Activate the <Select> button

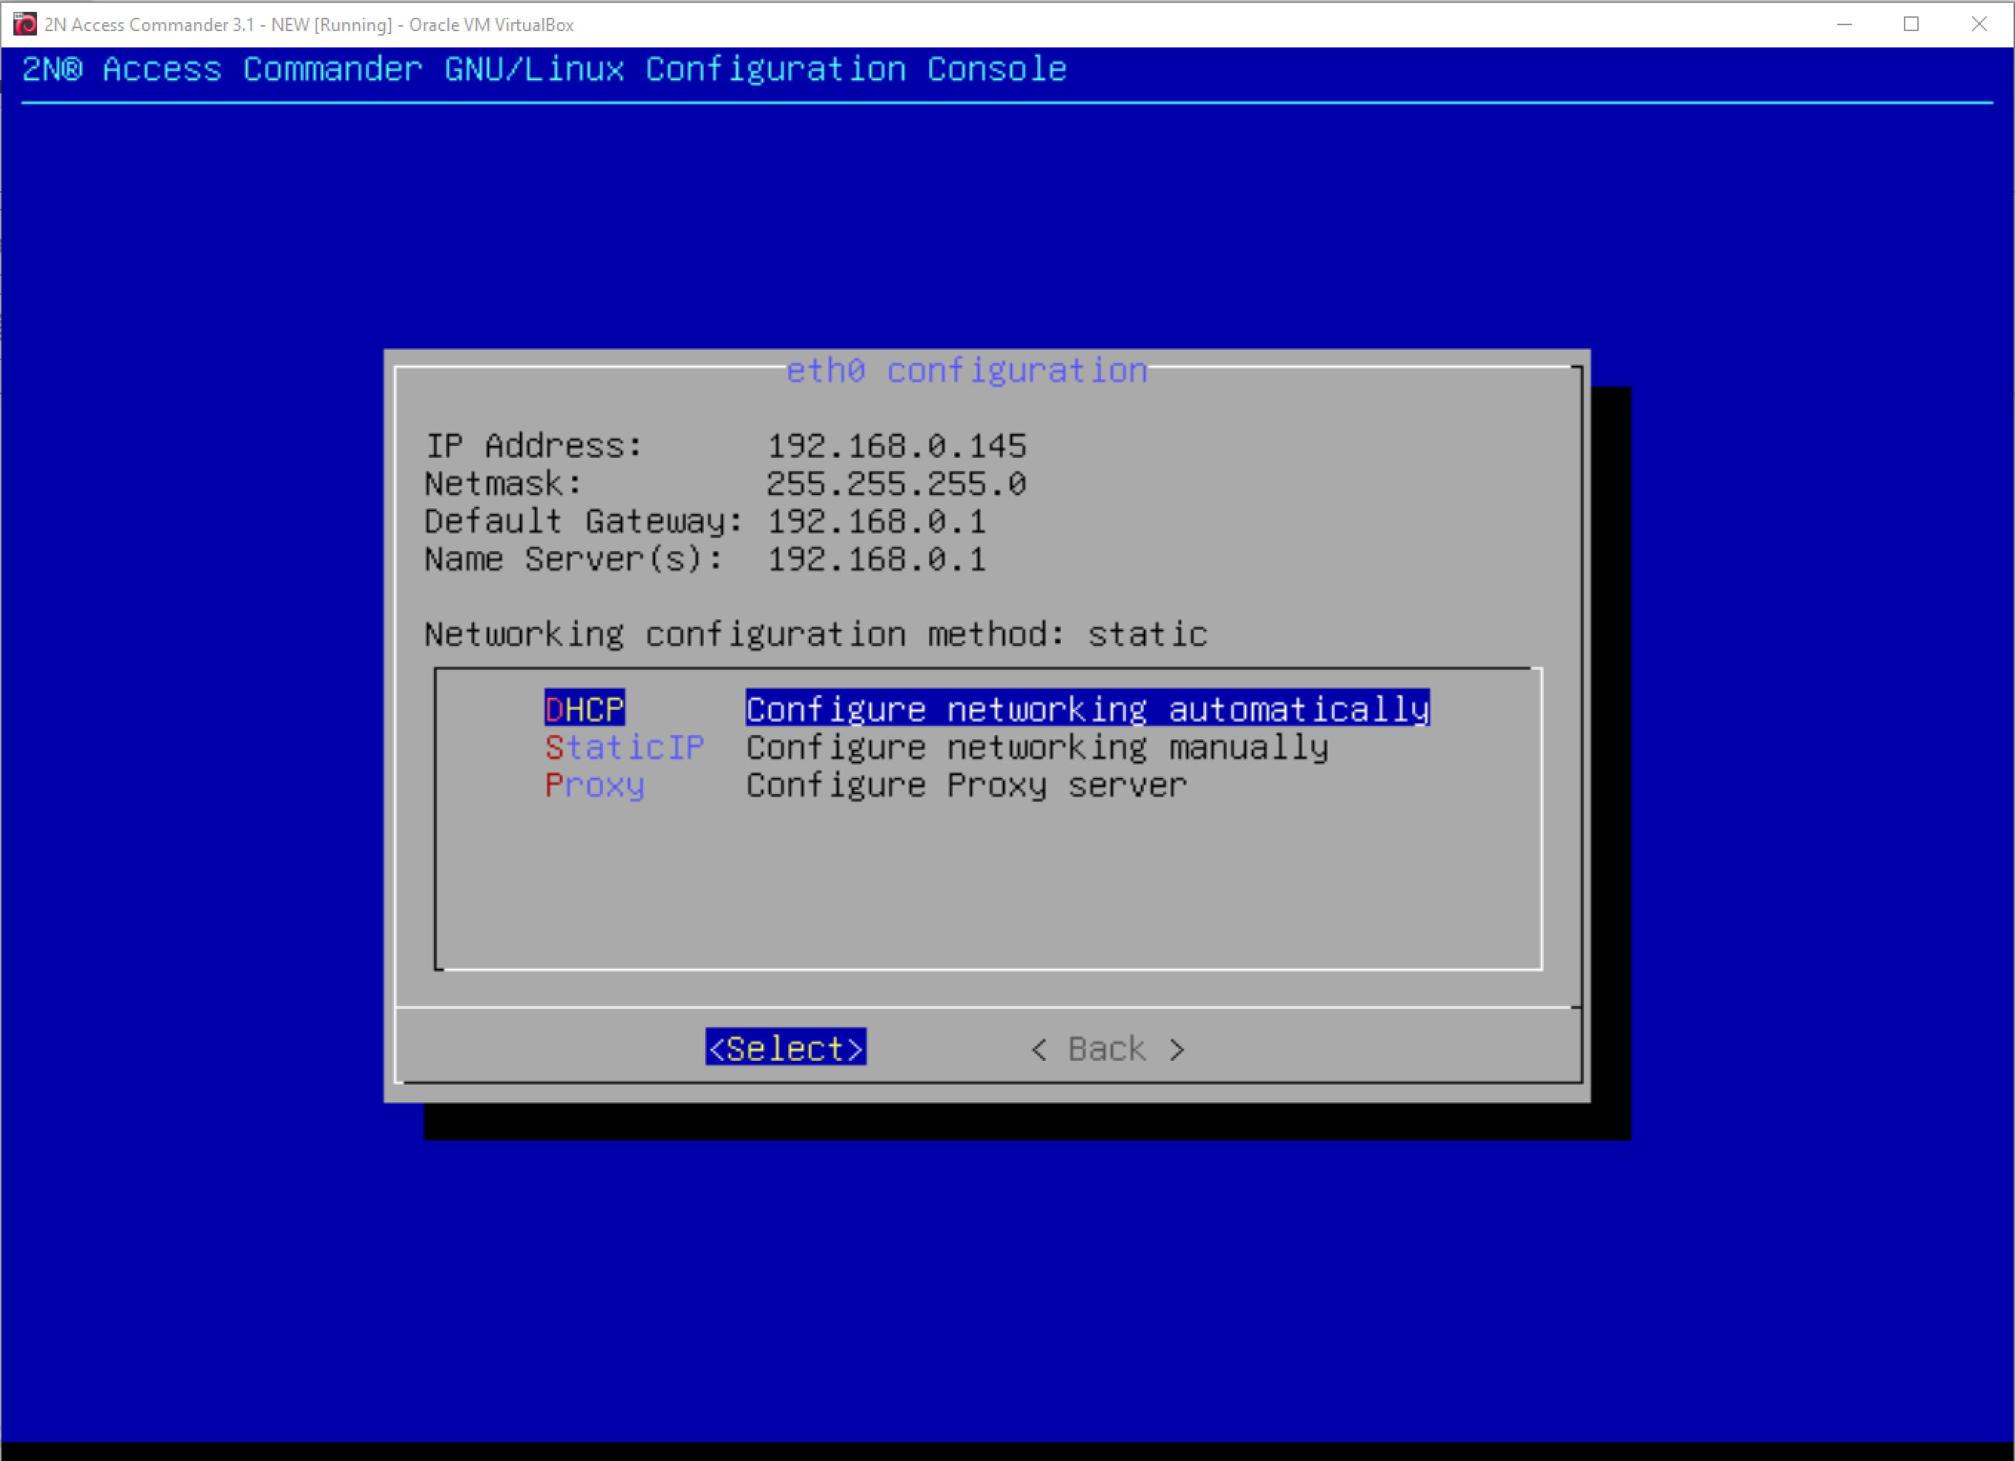point(785,1048)
